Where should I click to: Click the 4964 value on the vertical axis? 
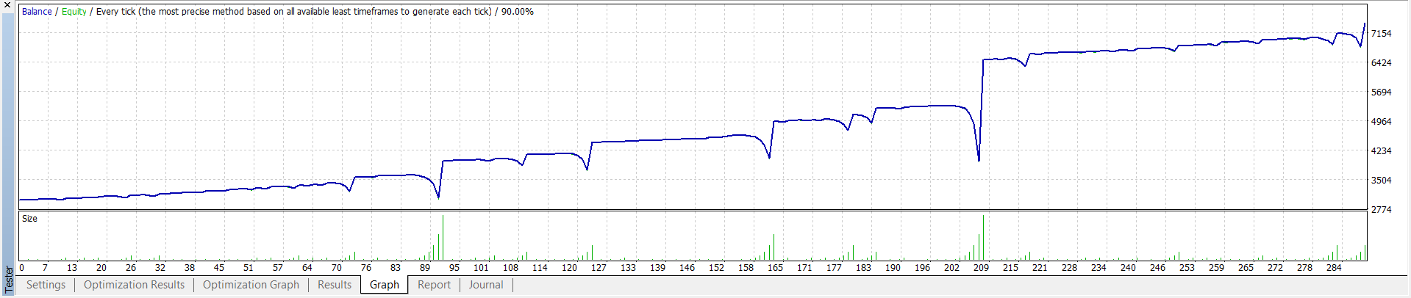click(1381, 122)
